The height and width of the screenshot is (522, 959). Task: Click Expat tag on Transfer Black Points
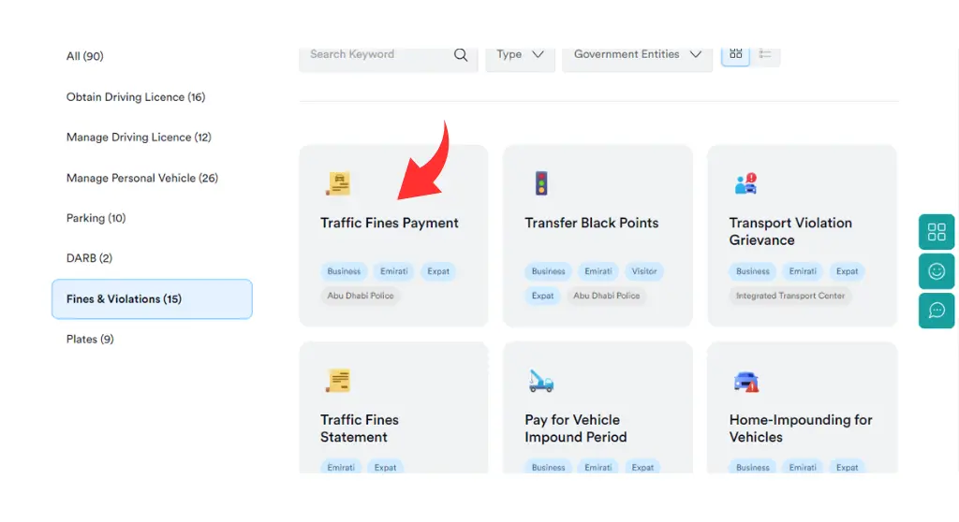(542, 296)
